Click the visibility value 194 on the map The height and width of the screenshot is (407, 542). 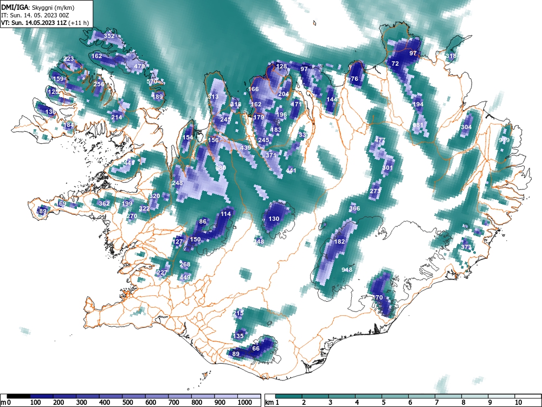[418, 104]
